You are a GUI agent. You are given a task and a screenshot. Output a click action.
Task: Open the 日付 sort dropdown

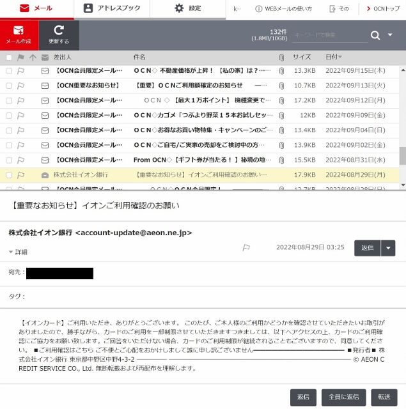coord(334,57)
